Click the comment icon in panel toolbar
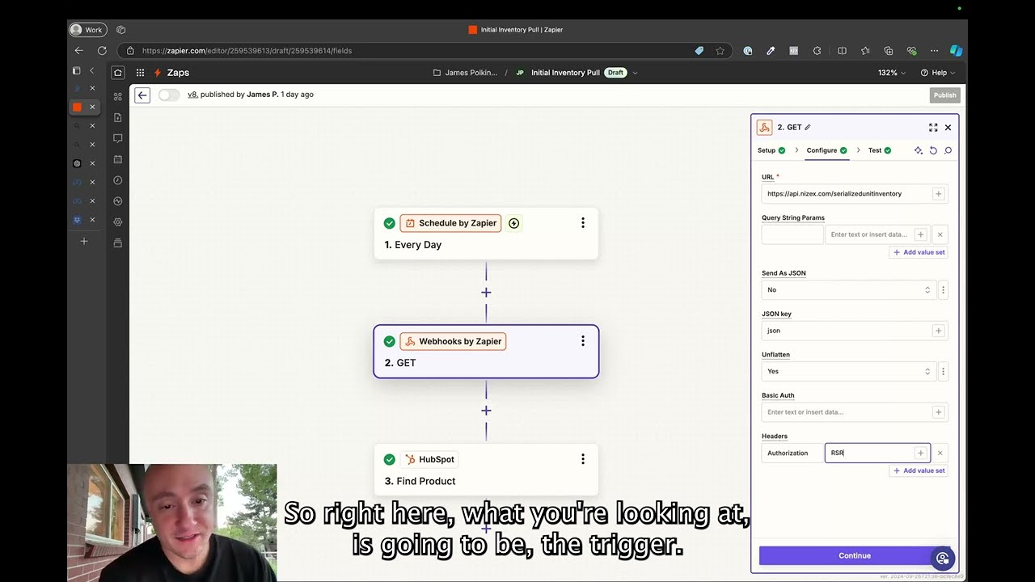The height and width of the screenshot is (582, 1035). (948, 150)
